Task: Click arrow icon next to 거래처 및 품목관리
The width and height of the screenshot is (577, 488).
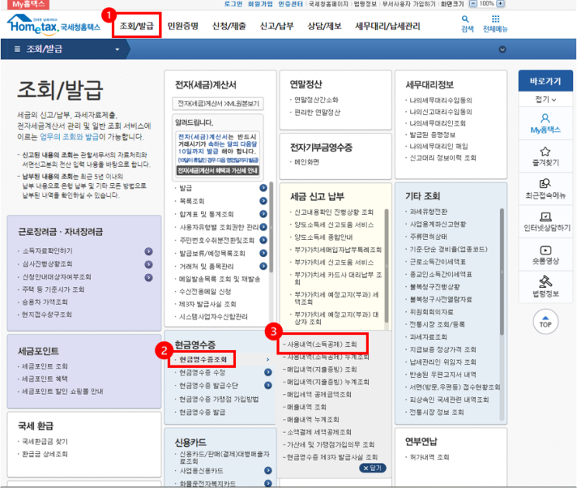Action: (263, 266)
